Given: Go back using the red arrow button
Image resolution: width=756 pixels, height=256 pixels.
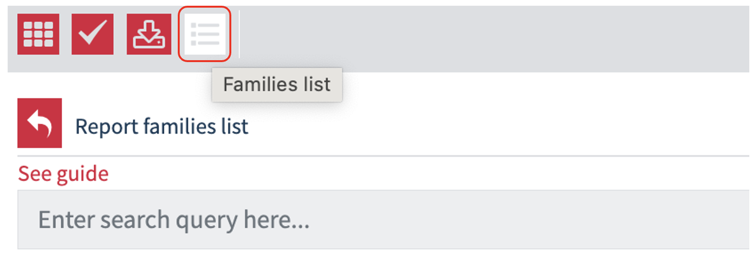Looking at the screenshot, I should pyautogui.click(x=40, y=123).
